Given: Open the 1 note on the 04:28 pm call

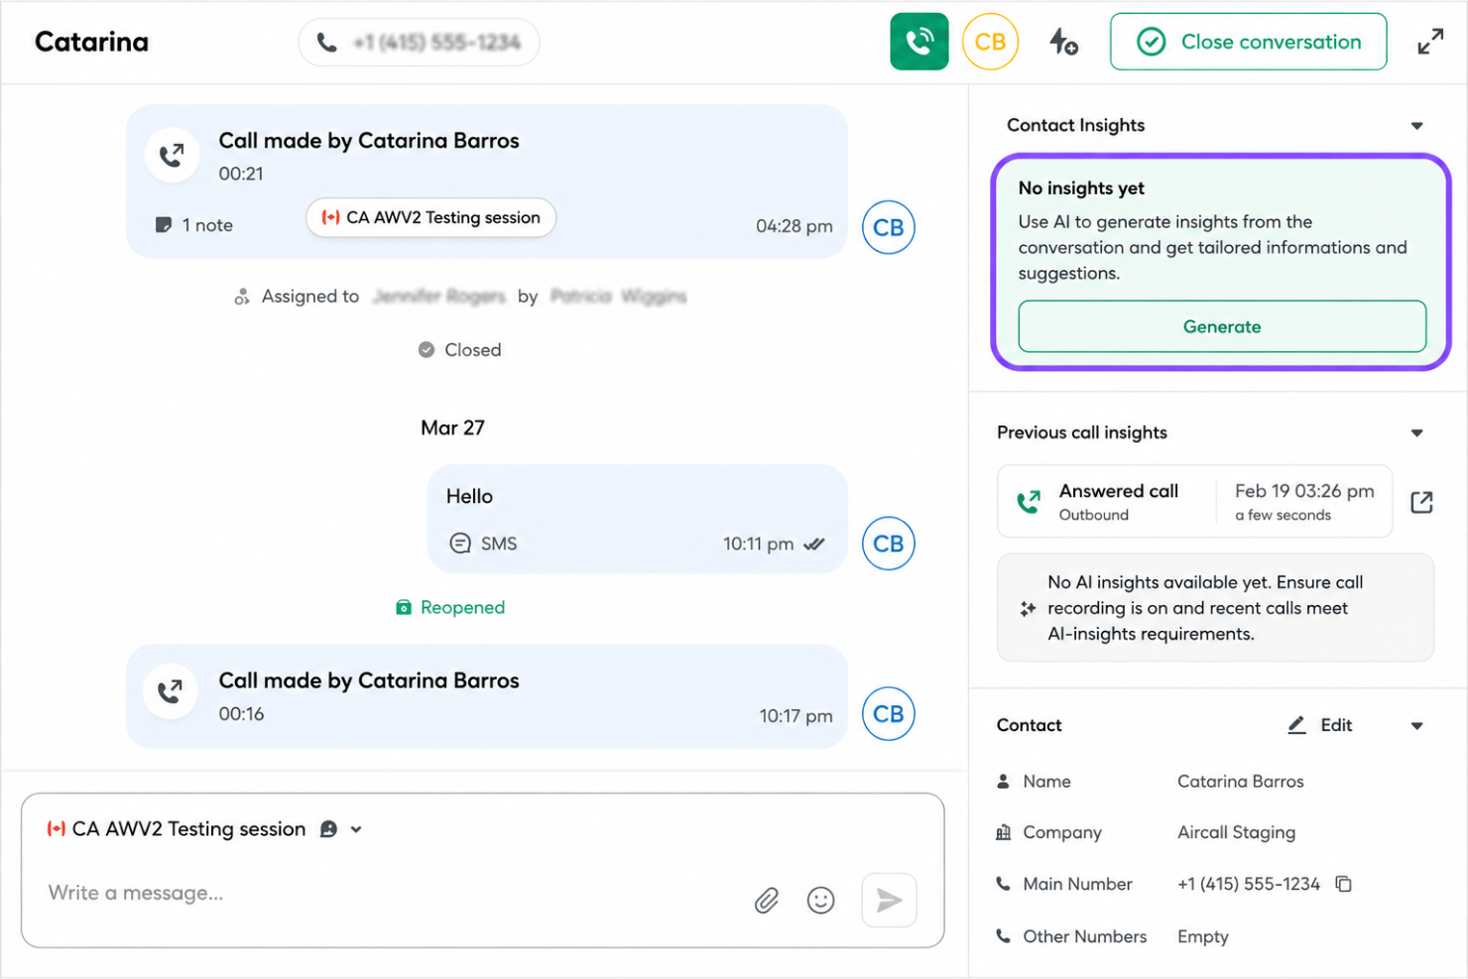Looking at the screenshot, I should (x=194, y=225).
